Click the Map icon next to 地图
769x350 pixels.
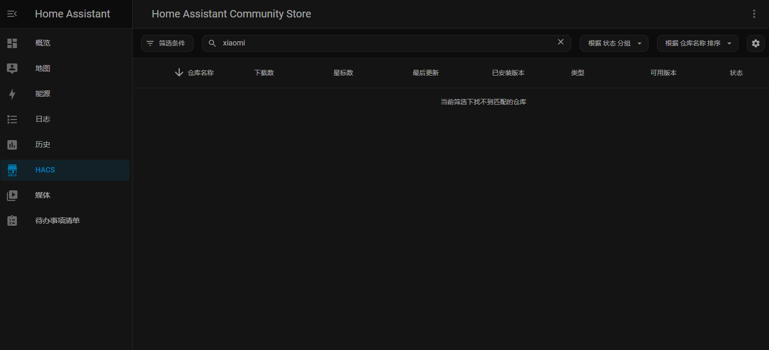tap(12, 69)
